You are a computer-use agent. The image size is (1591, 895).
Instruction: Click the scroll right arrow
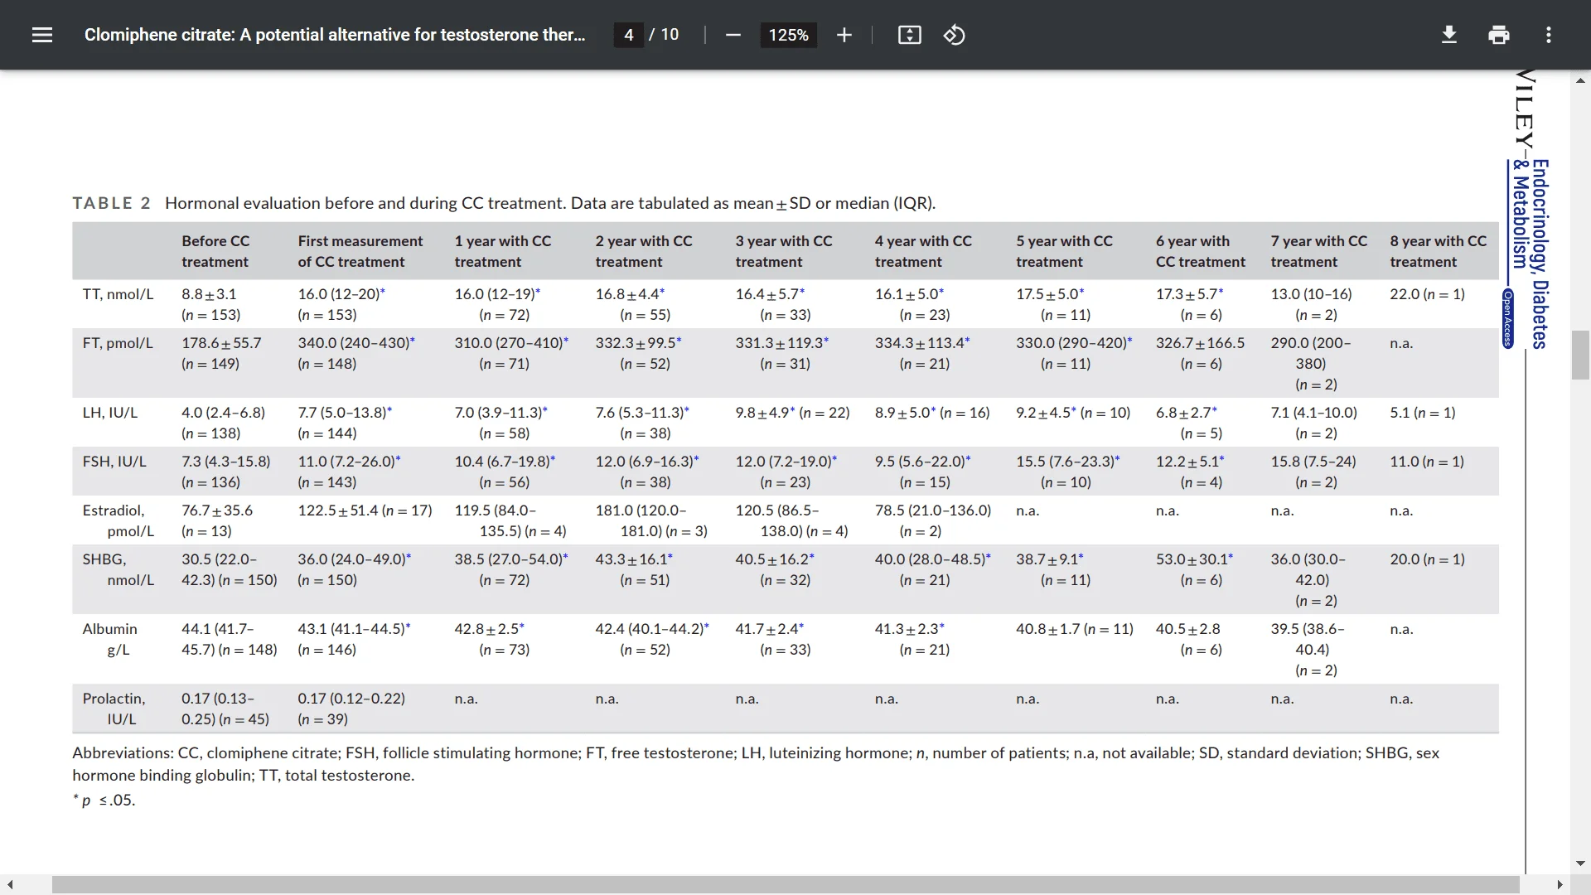click(1560, 884)
